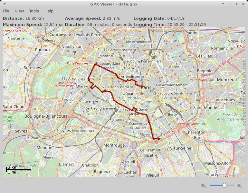248x193 pixels.
Task: Click the Ivry-sur-Seine map label
Action: click(178, 148)
